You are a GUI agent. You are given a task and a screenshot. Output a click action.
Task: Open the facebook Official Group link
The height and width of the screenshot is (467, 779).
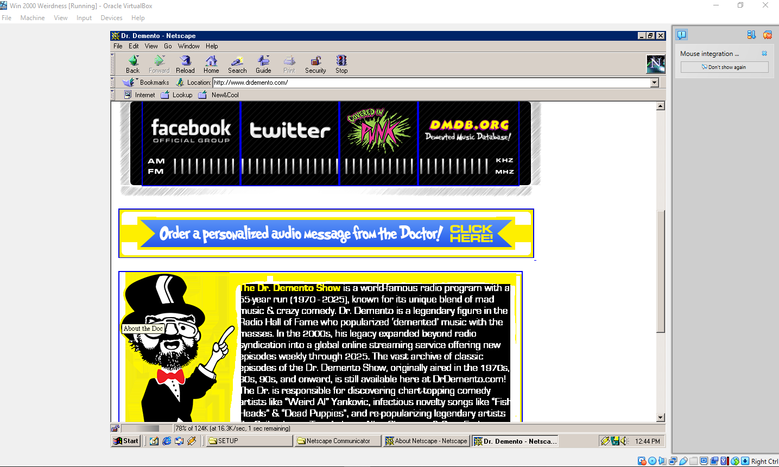[191, 143]
